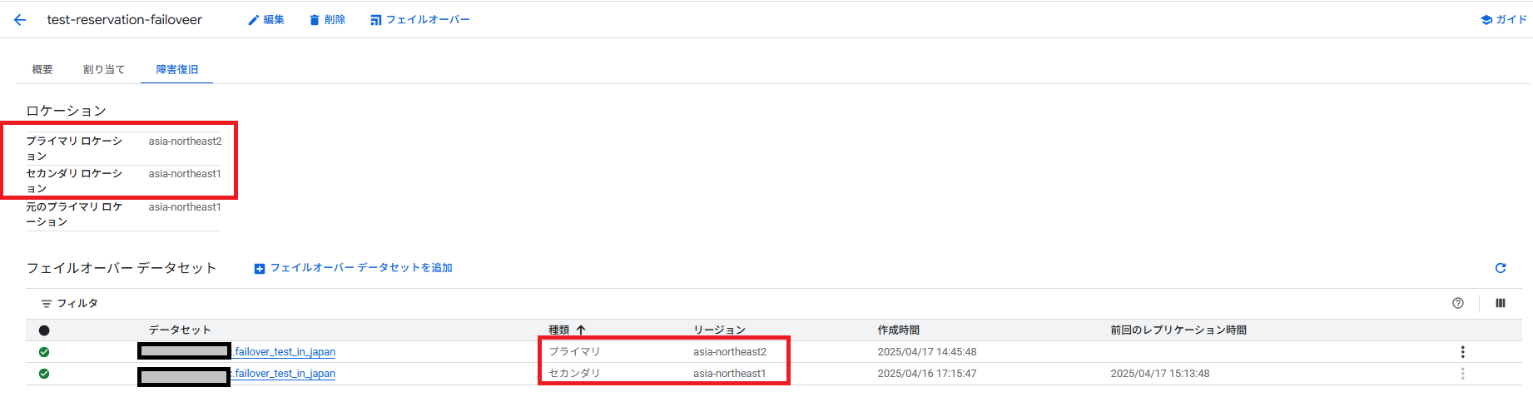This screenshot has height=417, width=1533.
Task: Click the セカンダリ ロケーション label
Action: tap(74, 181)
